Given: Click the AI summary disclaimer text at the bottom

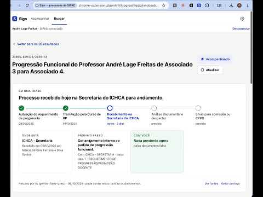Looking at the screenshot, I should click(80, 183).
